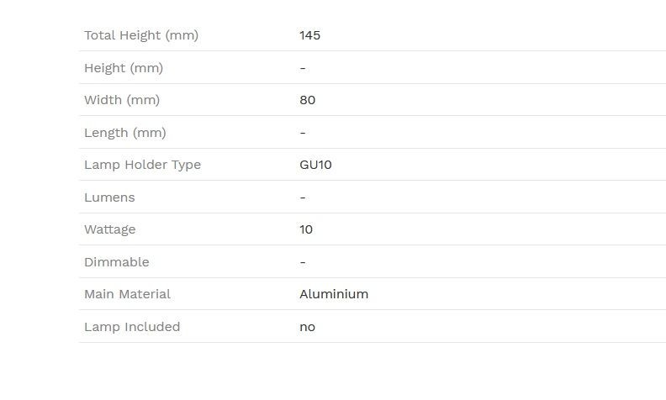This screenshot has width=666, height=400.
Task: Click the dash value in Height row
Action: pos(303,68)
